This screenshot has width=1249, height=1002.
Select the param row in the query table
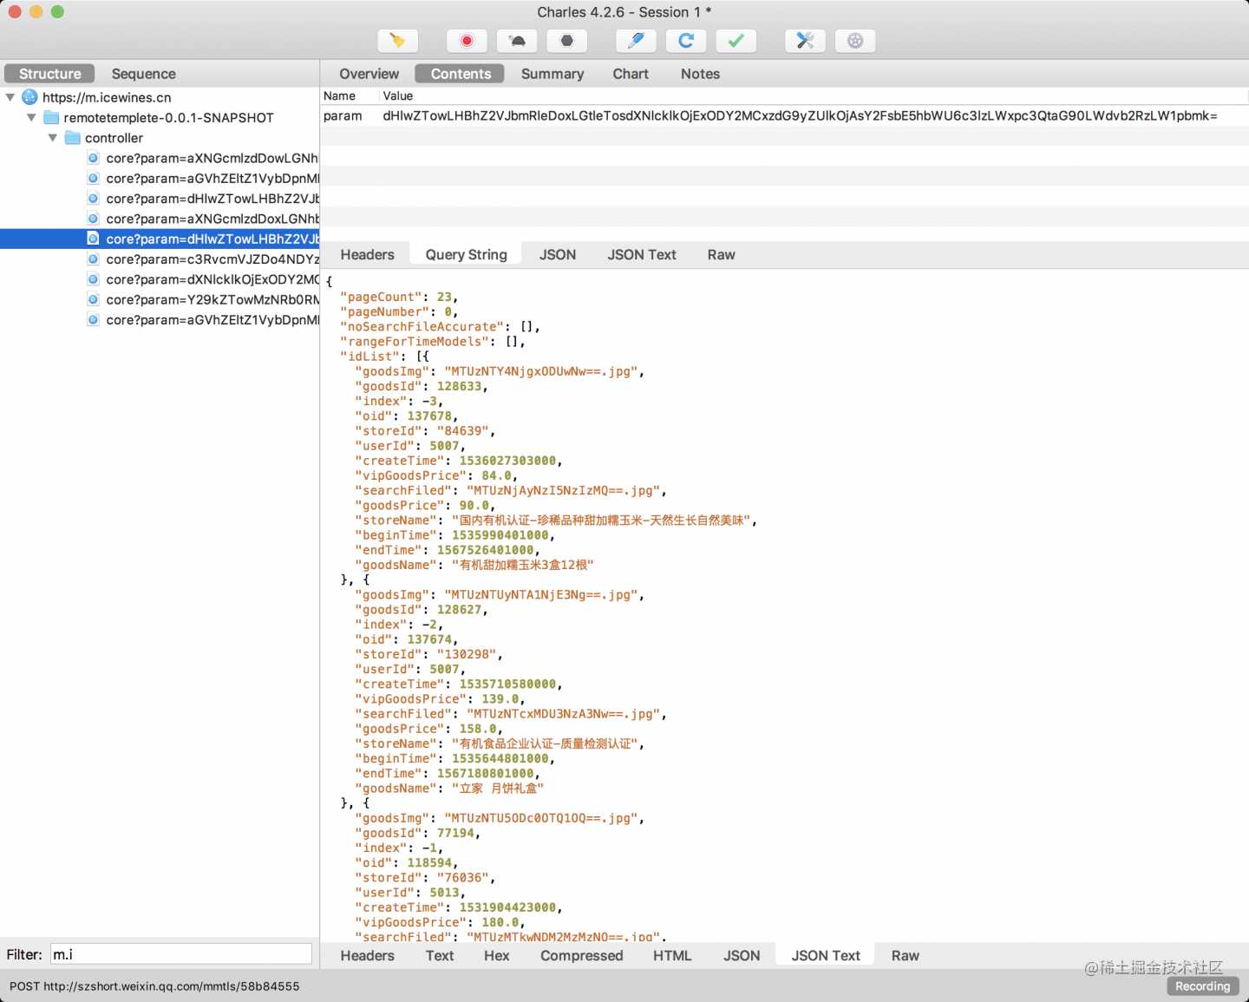click(785, 115)
